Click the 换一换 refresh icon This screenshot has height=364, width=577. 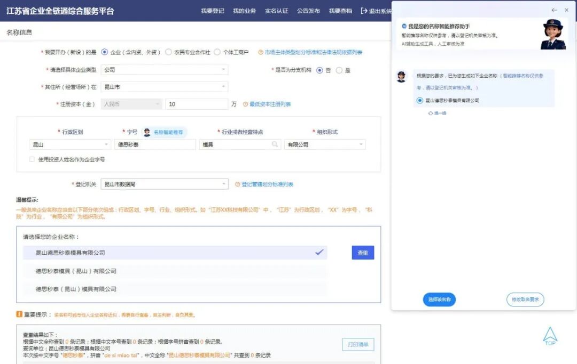click(431, 113)
